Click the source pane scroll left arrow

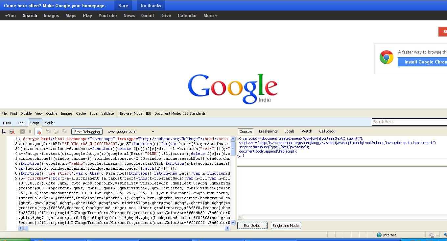[x=20, y=228]
